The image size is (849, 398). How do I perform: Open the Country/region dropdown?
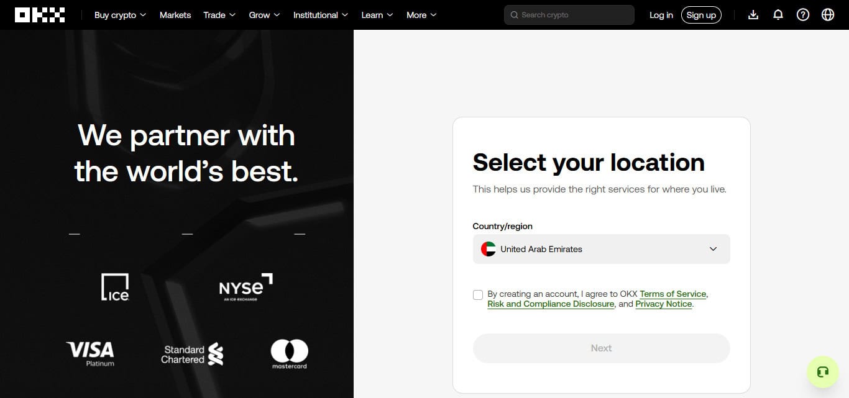tap(601, 249)
